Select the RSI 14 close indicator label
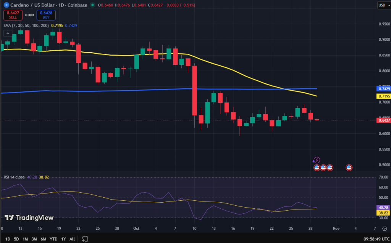 (x=14, y=177)
